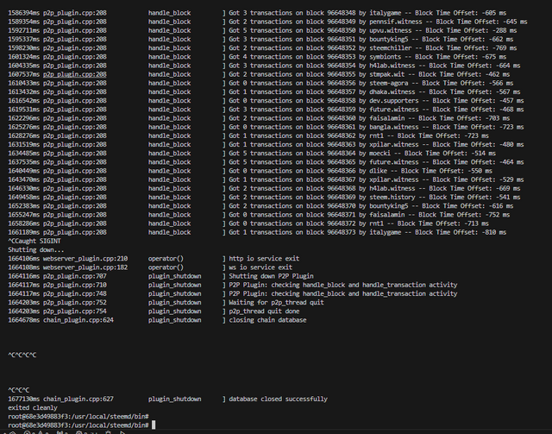
Task: Select witness name bangla.witness
Action: click(393, 127)
